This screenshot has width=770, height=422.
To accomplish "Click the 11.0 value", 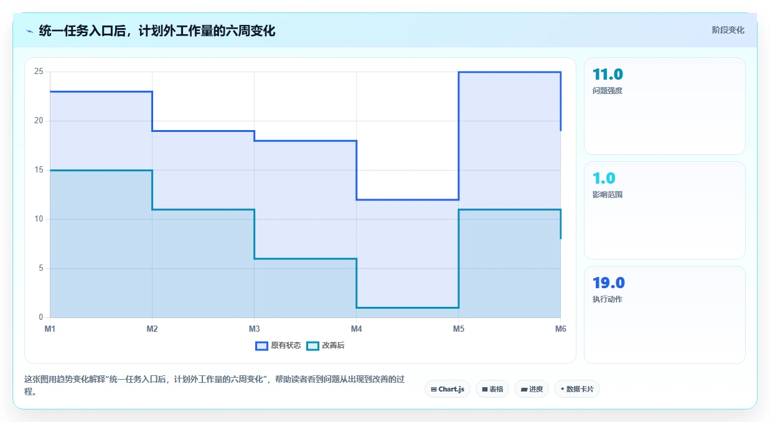I will (x=608, y=74).
